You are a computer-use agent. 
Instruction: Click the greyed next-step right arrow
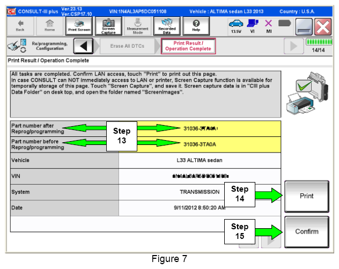[x=293, y=46]
